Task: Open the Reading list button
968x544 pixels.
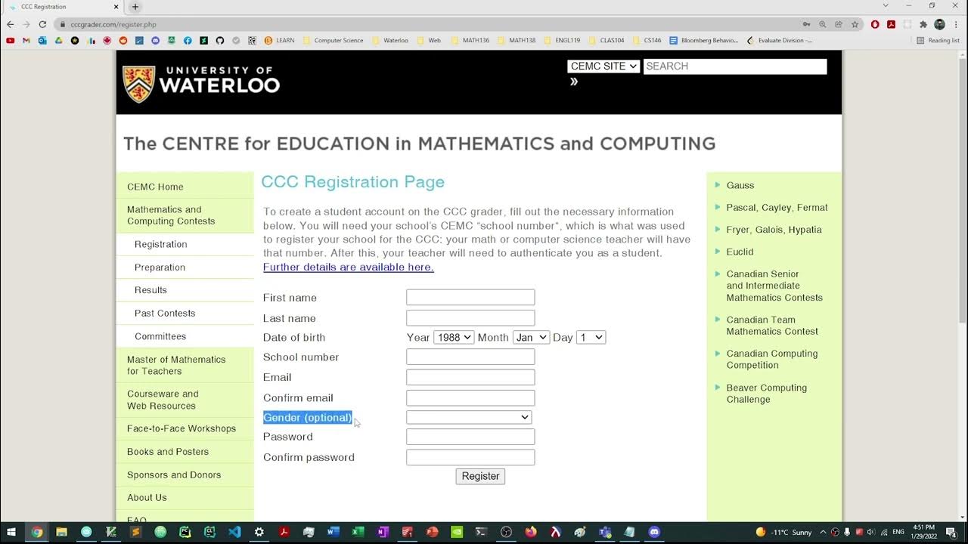Action: point(938,41)
